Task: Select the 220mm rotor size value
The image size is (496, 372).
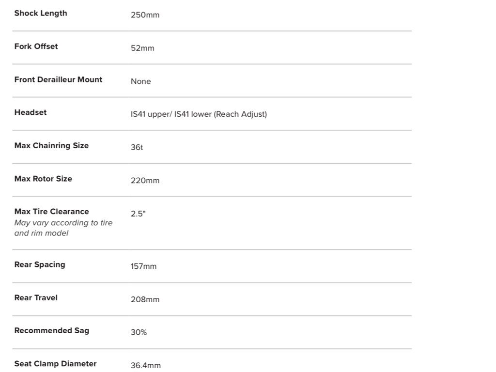Action: (145, 181)
